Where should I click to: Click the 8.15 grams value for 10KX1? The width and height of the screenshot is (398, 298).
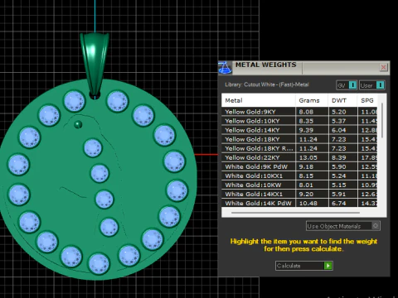pos(306,175)
